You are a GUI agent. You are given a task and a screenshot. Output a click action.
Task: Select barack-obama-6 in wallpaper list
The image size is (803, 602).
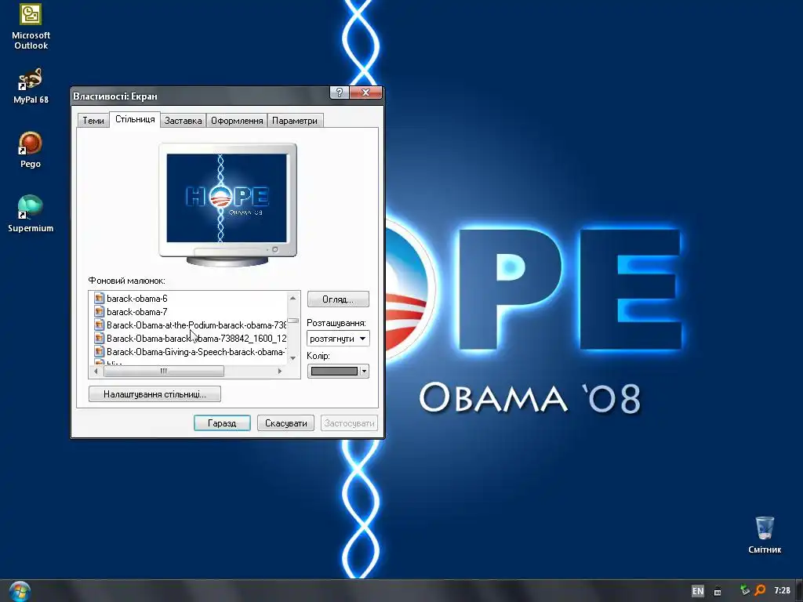point(136,299)
